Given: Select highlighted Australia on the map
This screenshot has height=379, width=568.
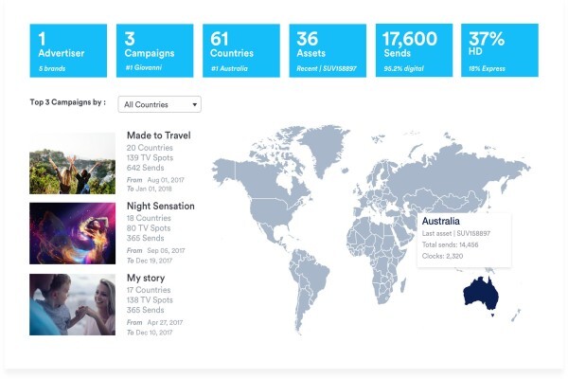Looking at the screenshot, I should click(480, 294).
